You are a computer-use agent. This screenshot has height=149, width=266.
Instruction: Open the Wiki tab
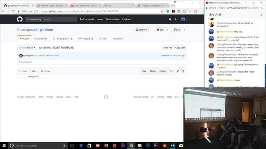pyautogui.click(x=103, y=38)
